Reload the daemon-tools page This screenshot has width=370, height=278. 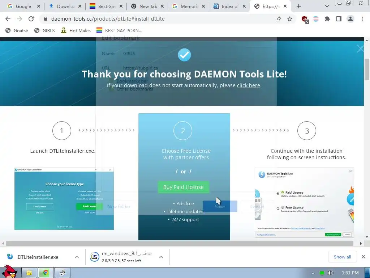tap(31, 19)
